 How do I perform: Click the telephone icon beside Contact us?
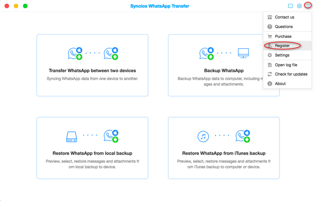[270, 17]
